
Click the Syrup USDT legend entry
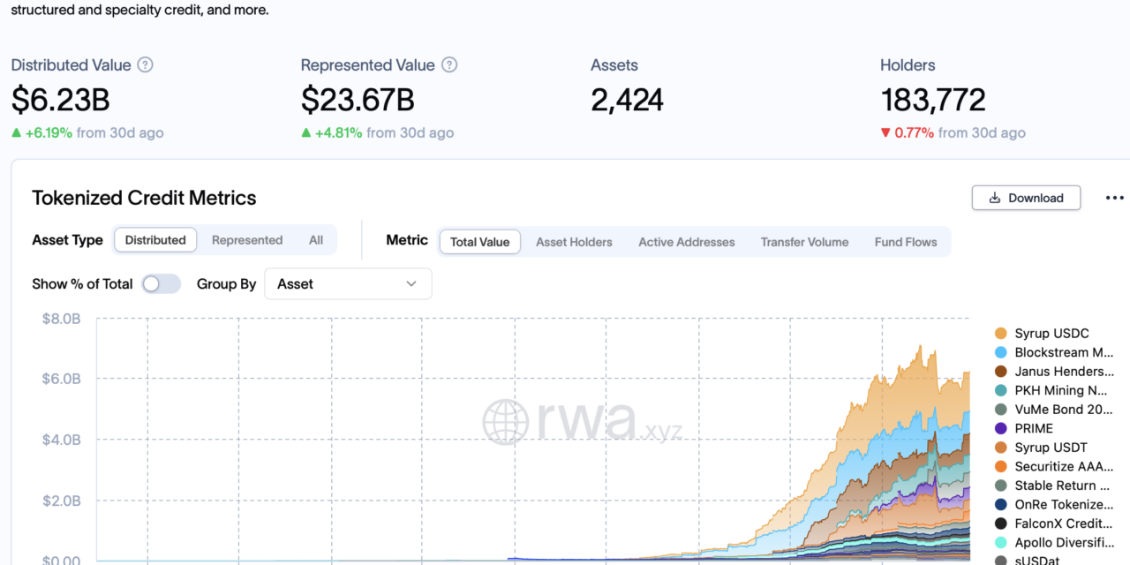click(1042, 448)
